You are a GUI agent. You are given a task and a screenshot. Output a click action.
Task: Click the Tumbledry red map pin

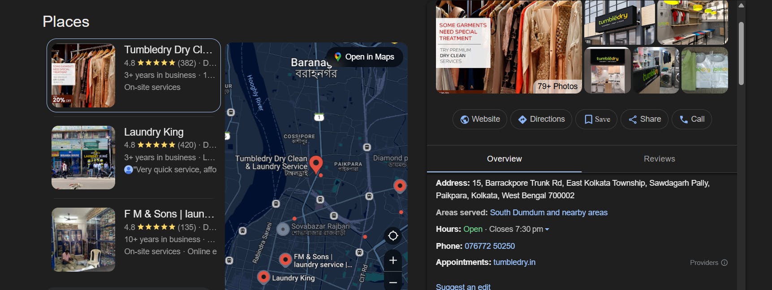pos(316,164)
